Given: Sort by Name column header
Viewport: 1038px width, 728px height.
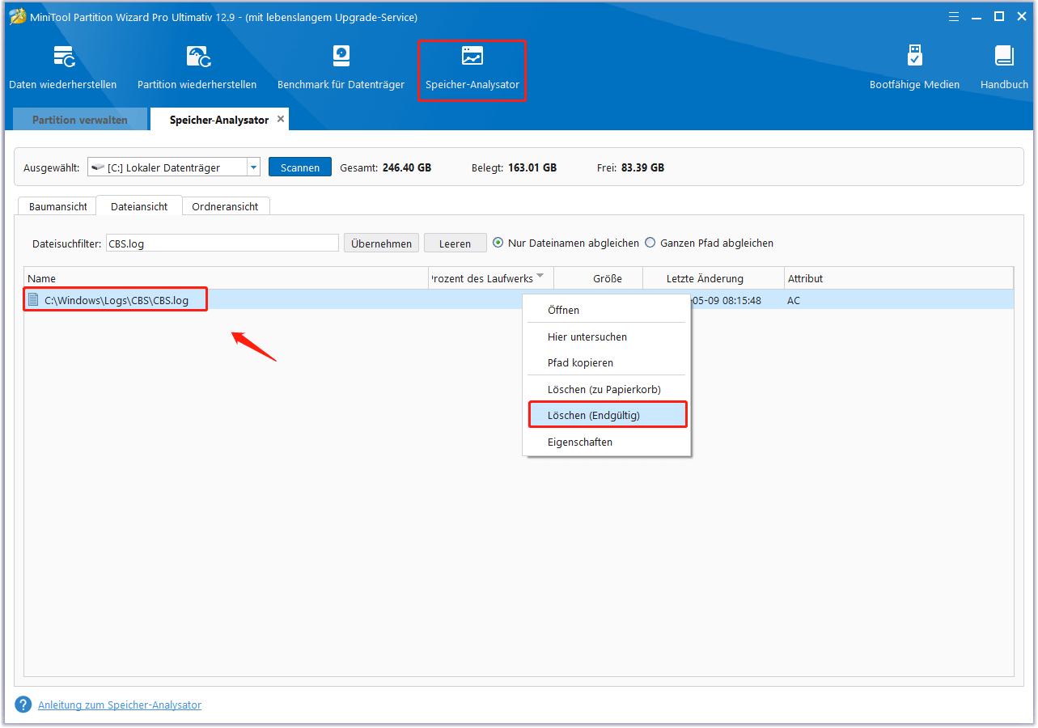Looking at the screenshot, I should coord(226,278).
